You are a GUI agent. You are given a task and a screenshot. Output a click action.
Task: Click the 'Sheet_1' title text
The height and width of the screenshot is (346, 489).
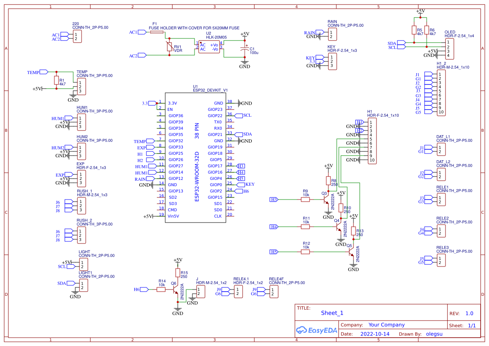pyautogui.click(x=332, y=313)
